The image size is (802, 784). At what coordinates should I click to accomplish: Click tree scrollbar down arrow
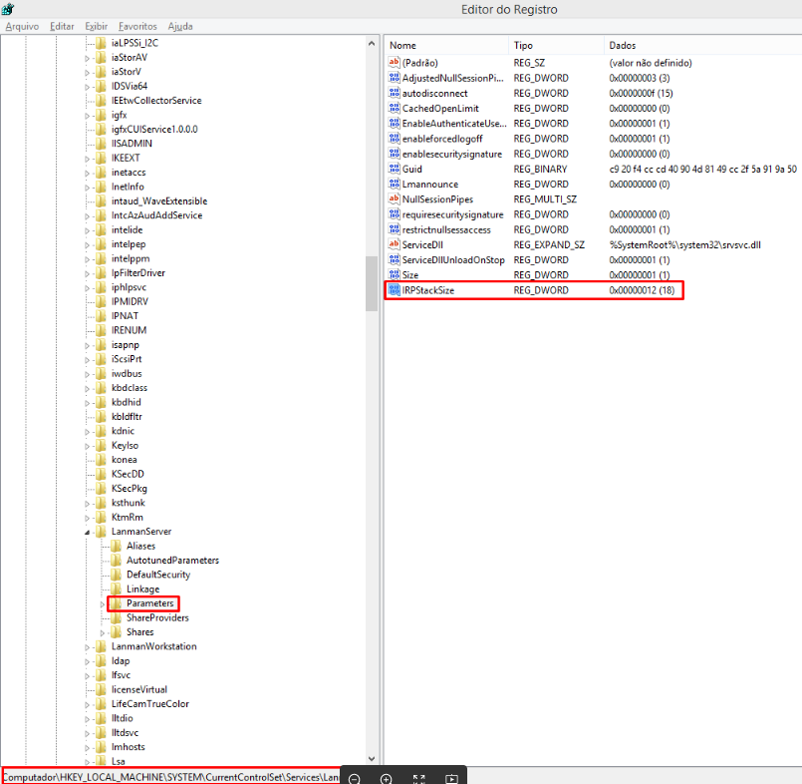tap(372, 758)
